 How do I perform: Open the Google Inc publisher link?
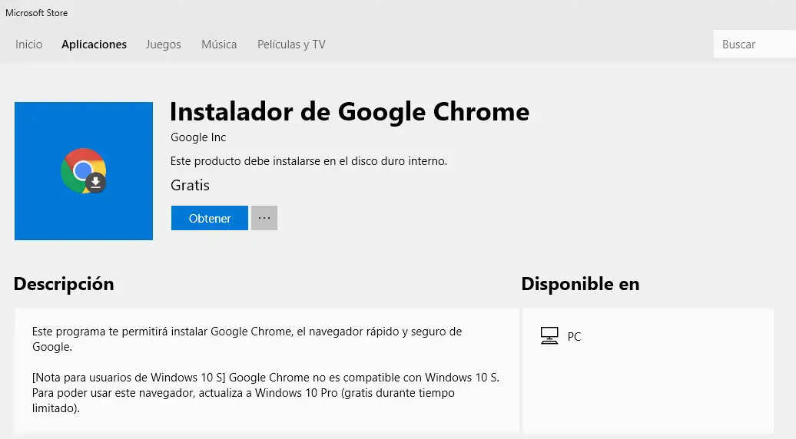tap(198, 137)
